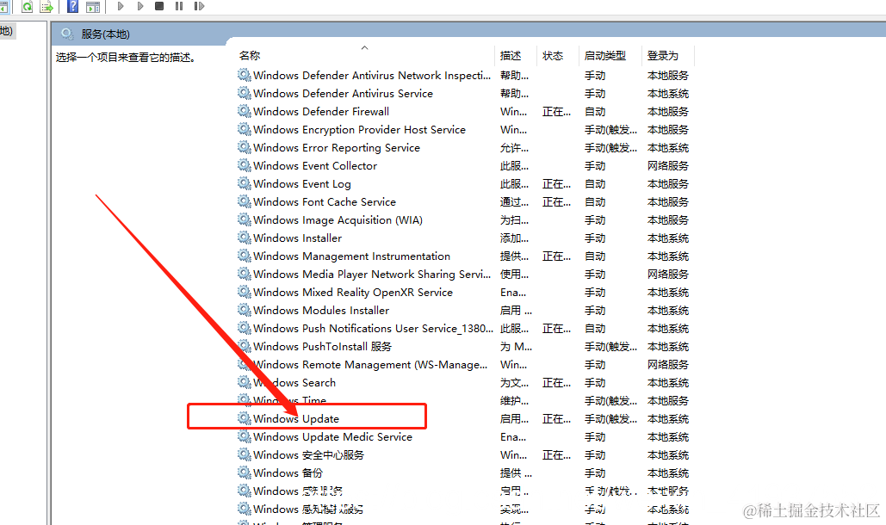Click 手动 startup type of Windows Search
The height and width of the screenshot is (525, 886).
595,383
